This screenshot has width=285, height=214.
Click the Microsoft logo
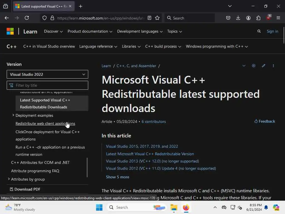[x=10, y=31]
